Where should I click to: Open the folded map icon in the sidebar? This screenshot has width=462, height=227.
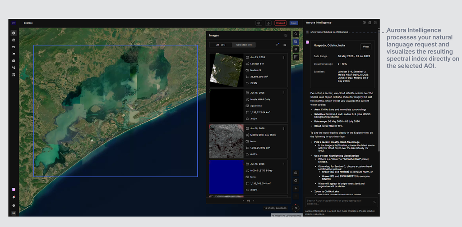coord(14,61)
